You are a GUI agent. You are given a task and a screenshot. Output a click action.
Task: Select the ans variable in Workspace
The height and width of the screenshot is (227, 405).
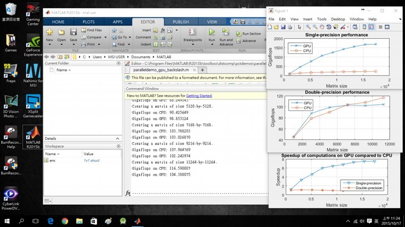click(x=53, y=160)
